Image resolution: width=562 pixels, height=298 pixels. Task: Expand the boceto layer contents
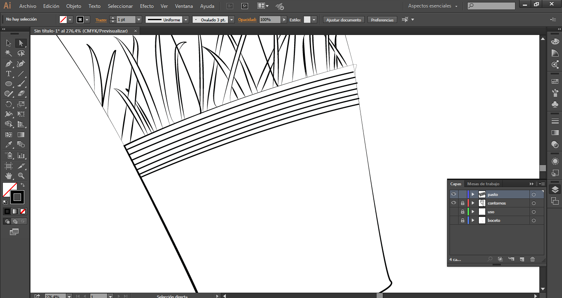473,221
